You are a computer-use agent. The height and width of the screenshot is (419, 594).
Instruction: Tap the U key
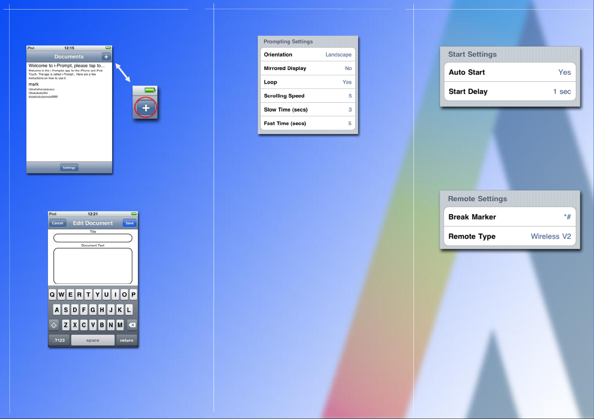click(106, 294)
